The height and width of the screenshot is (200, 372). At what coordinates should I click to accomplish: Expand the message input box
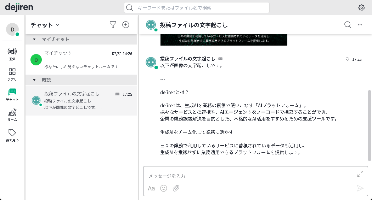pos(360,174)
